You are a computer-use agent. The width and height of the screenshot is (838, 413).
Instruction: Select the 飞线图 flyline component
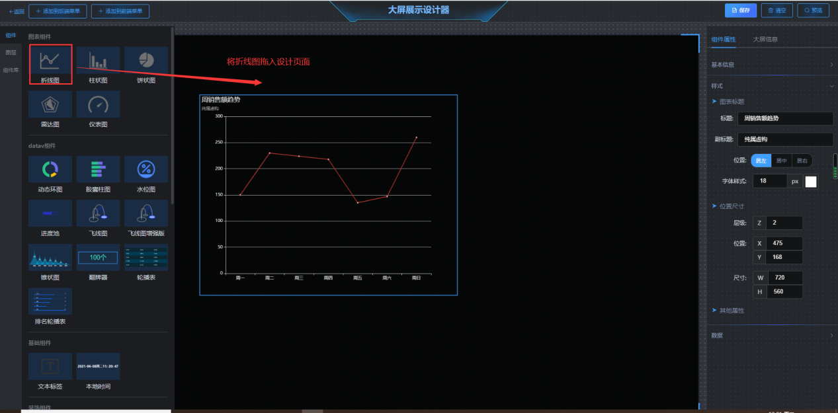[x=98, y=219]
